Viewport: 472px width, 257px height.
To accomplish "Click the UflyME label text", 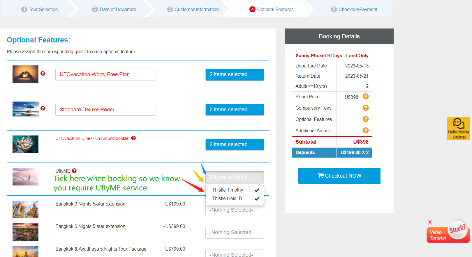I will click(x=63, y=171).
